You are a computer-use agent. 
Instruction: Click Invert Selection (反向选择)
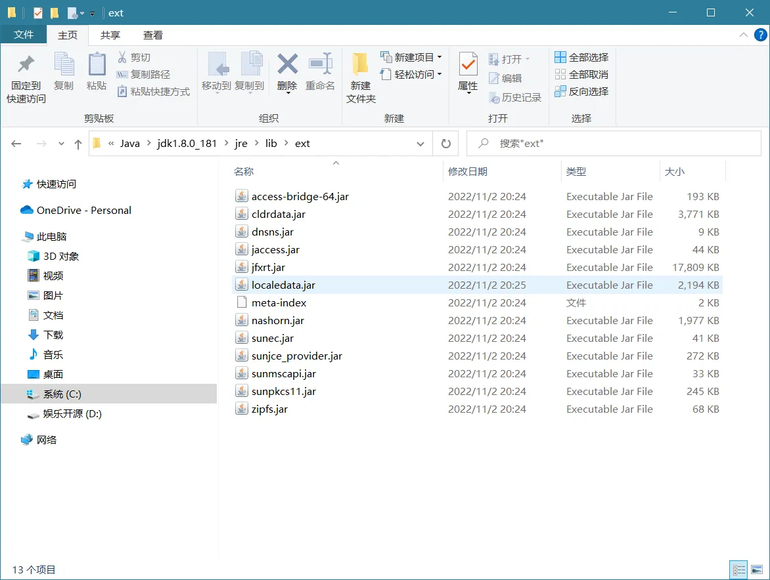tap(581, 92)
